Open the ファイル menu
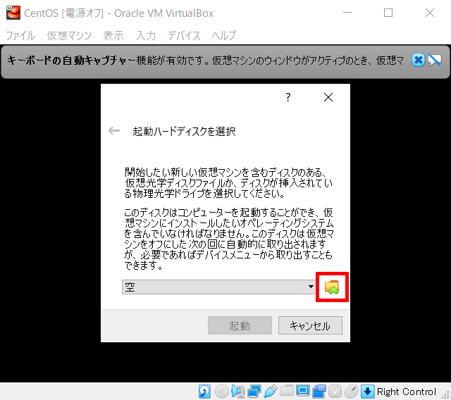 (x=20, y=36)
